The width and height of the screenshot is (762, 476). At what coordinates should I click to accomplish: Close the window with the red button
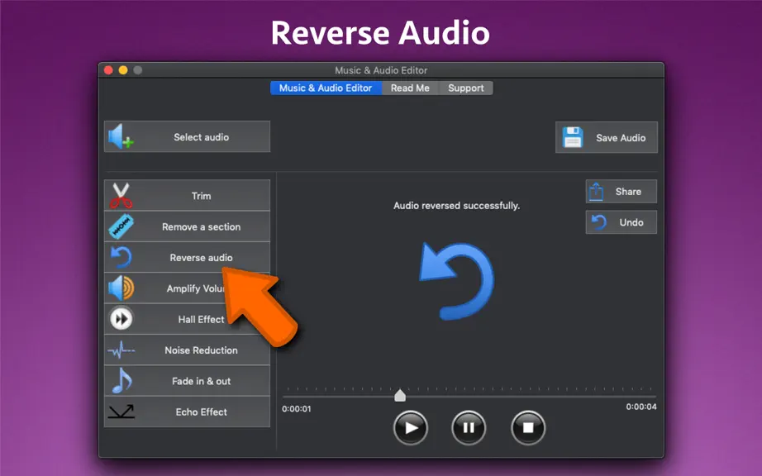tap(108, 70)
